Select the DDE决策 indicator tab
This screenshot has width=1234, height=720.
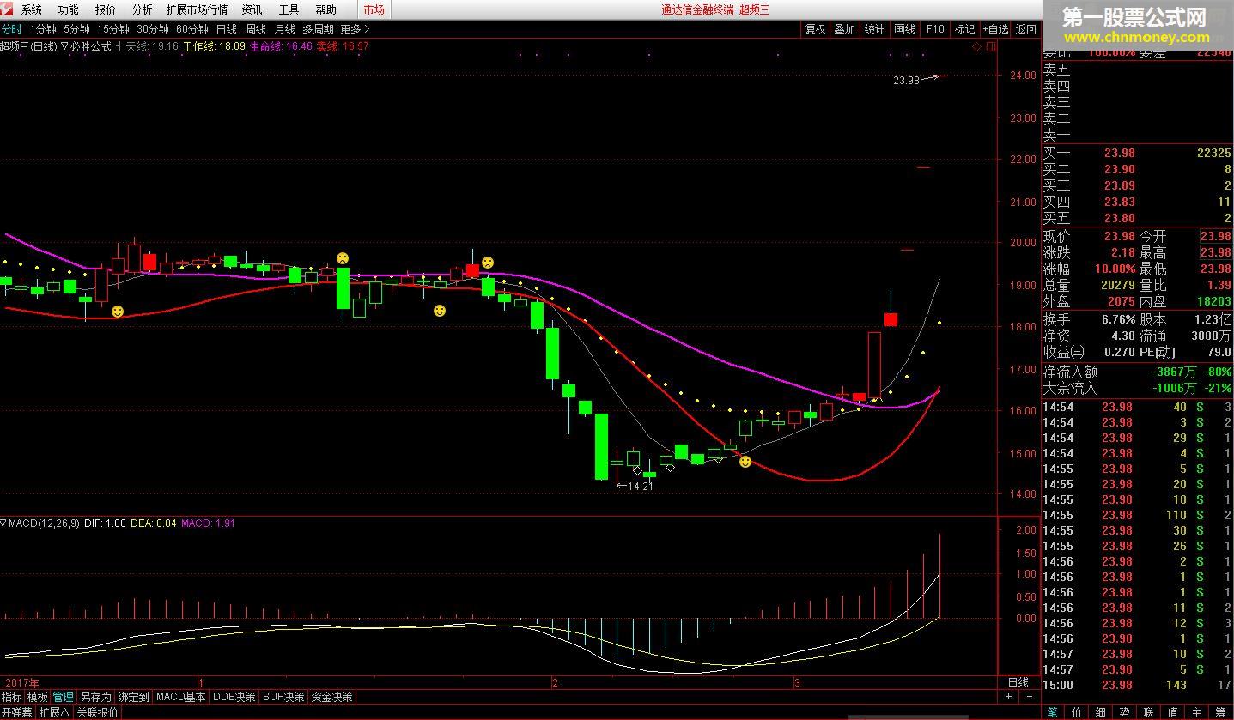[234, 697]
